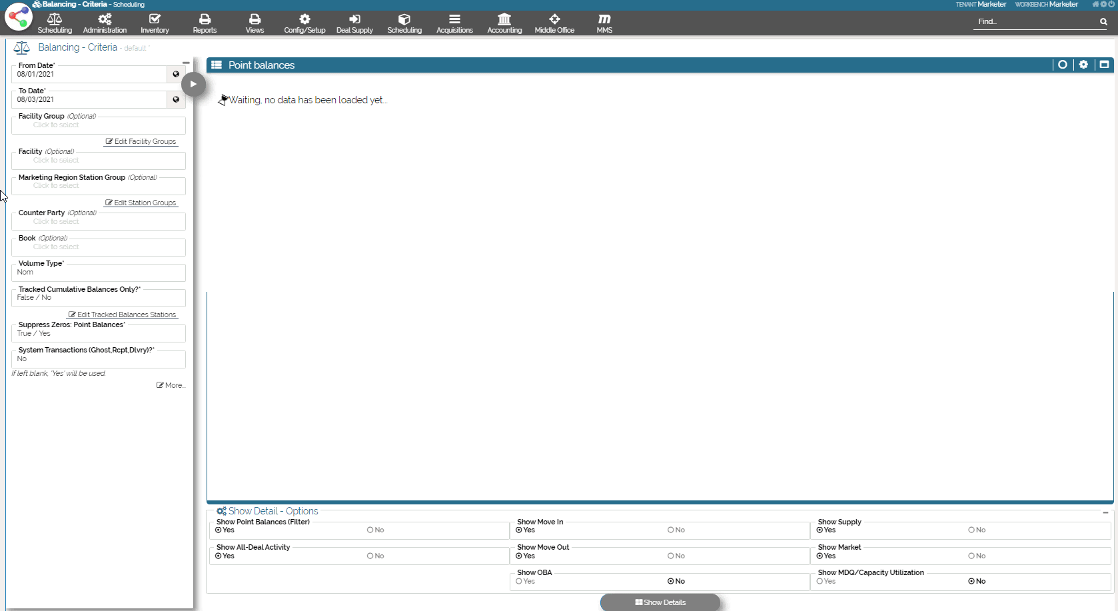
Task: Maximize the Point balances panel
Action: point(1104,65)
